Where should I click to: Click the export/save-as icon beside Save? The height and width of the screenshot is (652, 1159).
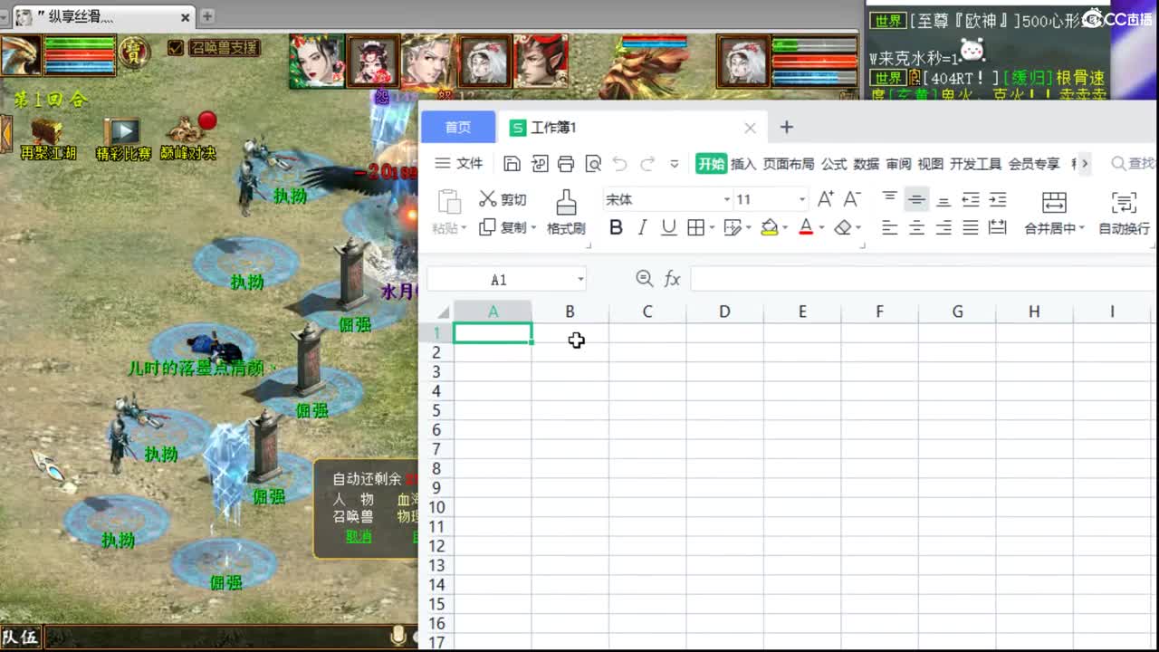coord(540,164)
